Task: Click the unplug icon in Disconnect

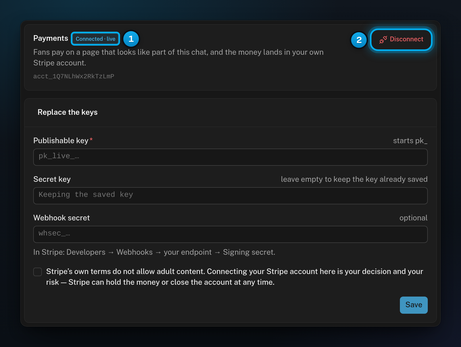Action: click(x=383, y=39)
